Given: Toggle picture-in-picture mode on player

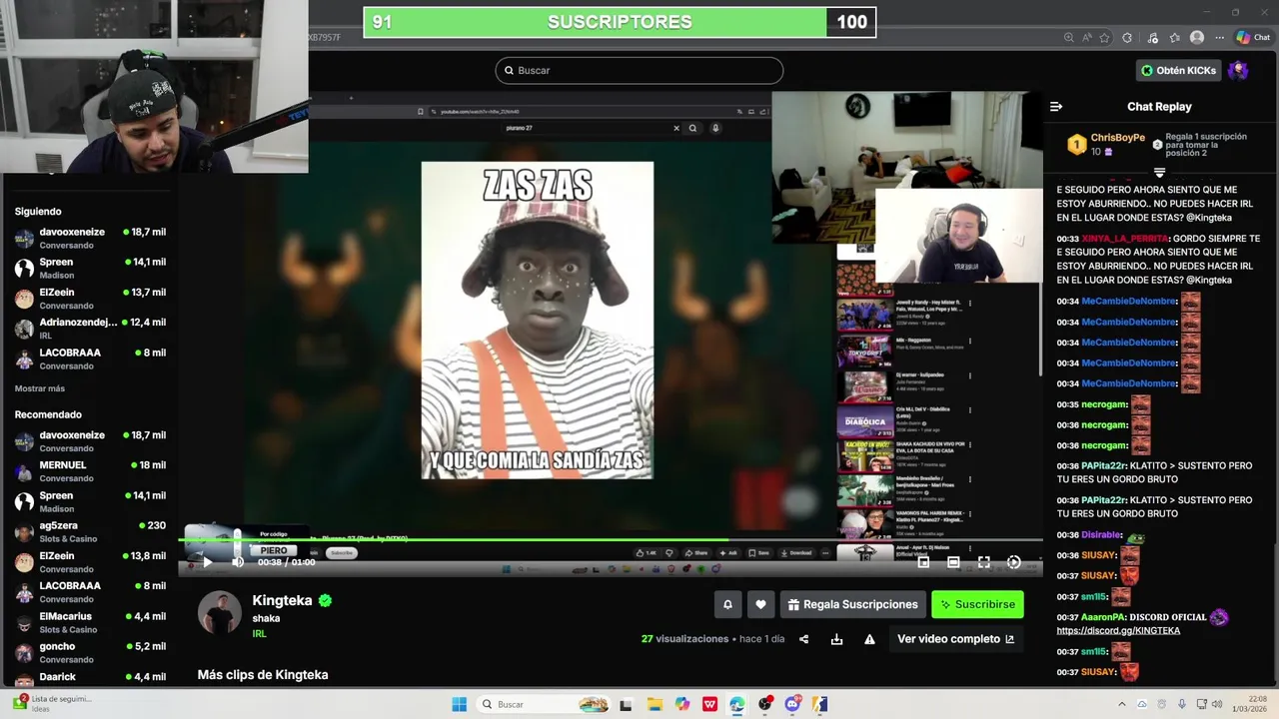Looking at the screenshot, I should click(x=923, y=562).
